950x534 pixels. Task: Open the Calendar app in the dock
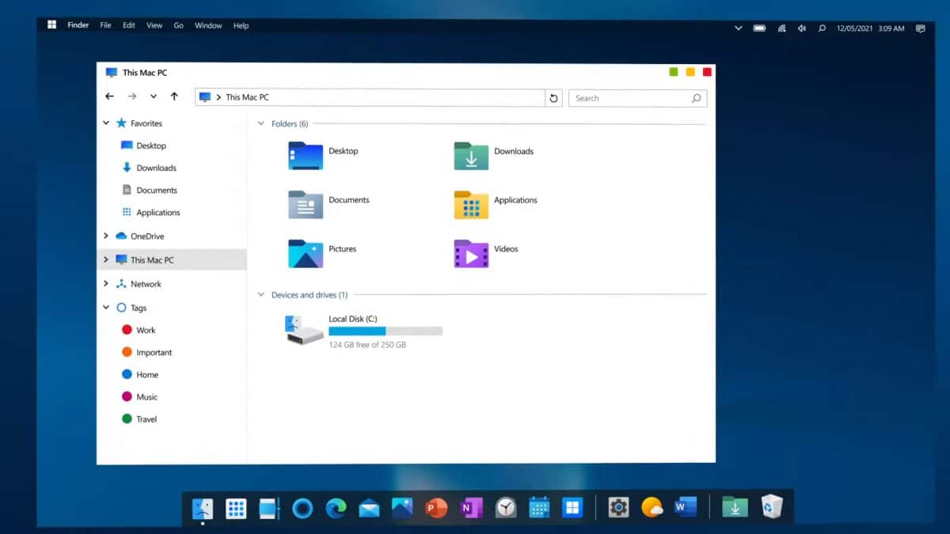click(539, 507)
